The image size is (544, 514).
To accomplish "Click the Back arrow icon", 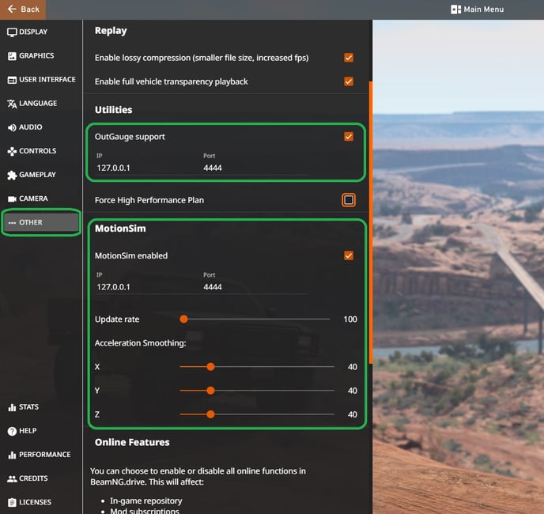I will click(12, 9).
